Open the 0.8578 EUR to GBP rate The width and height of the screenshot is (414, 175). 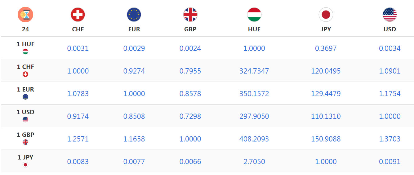tap(190, 94)
